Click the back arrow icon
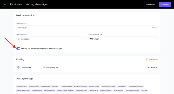This screenshot has height=94, width=174. point(5,4)
